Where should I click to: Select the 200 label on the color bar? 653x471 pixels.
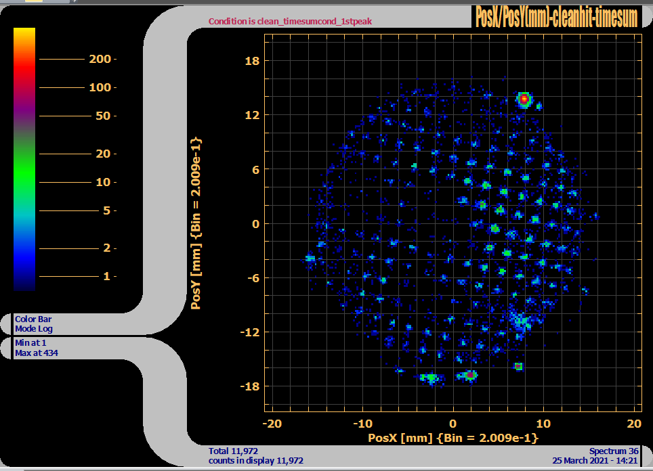[100, 60]
